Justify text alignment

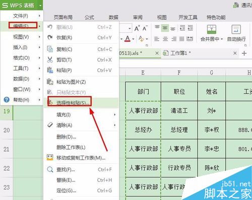point(182,39)
